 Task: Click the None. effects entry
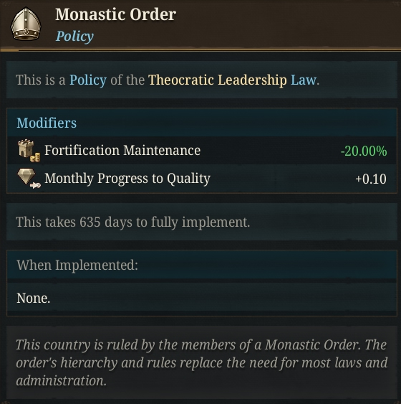point(33,298)
